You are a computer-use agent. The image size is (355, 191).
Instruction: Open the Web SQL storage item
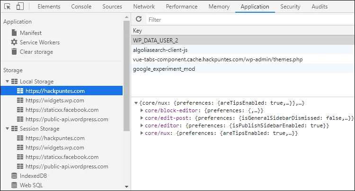click(x=31, y=185)
